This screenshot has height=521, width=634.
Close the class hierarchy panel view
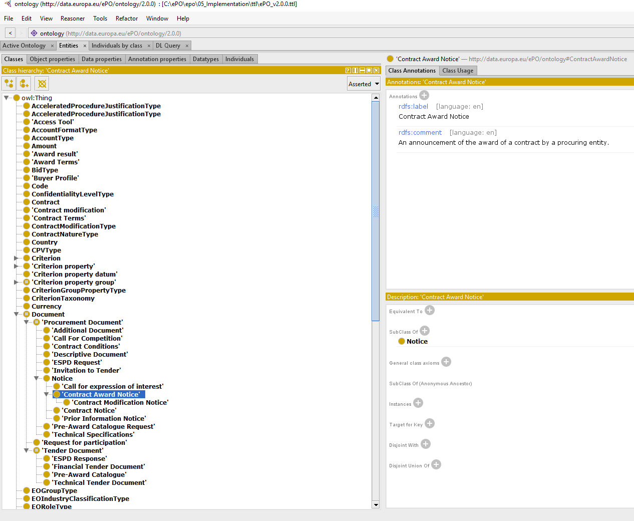[x=376, y=71]
